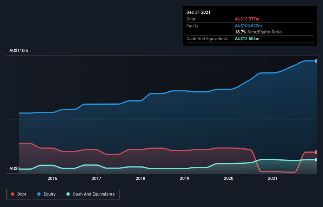Select the Cash endpoint marker on chart
Viewport: 323px width, 207px height.
point(316,160)
